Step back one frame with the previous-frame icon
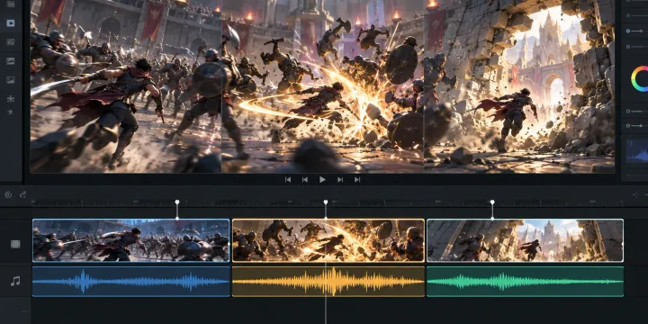 point(305,179)
